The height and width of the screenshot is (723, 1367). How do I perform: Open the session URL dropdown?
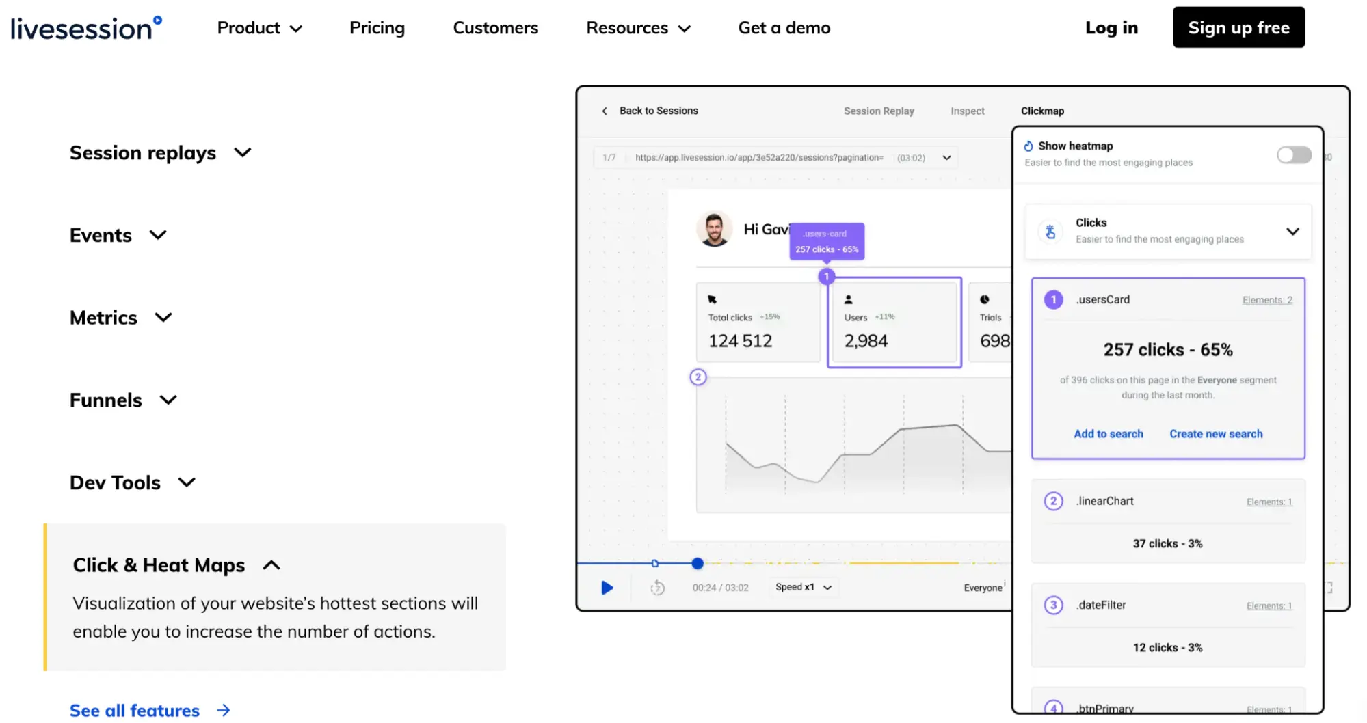(x=946, y=158)
